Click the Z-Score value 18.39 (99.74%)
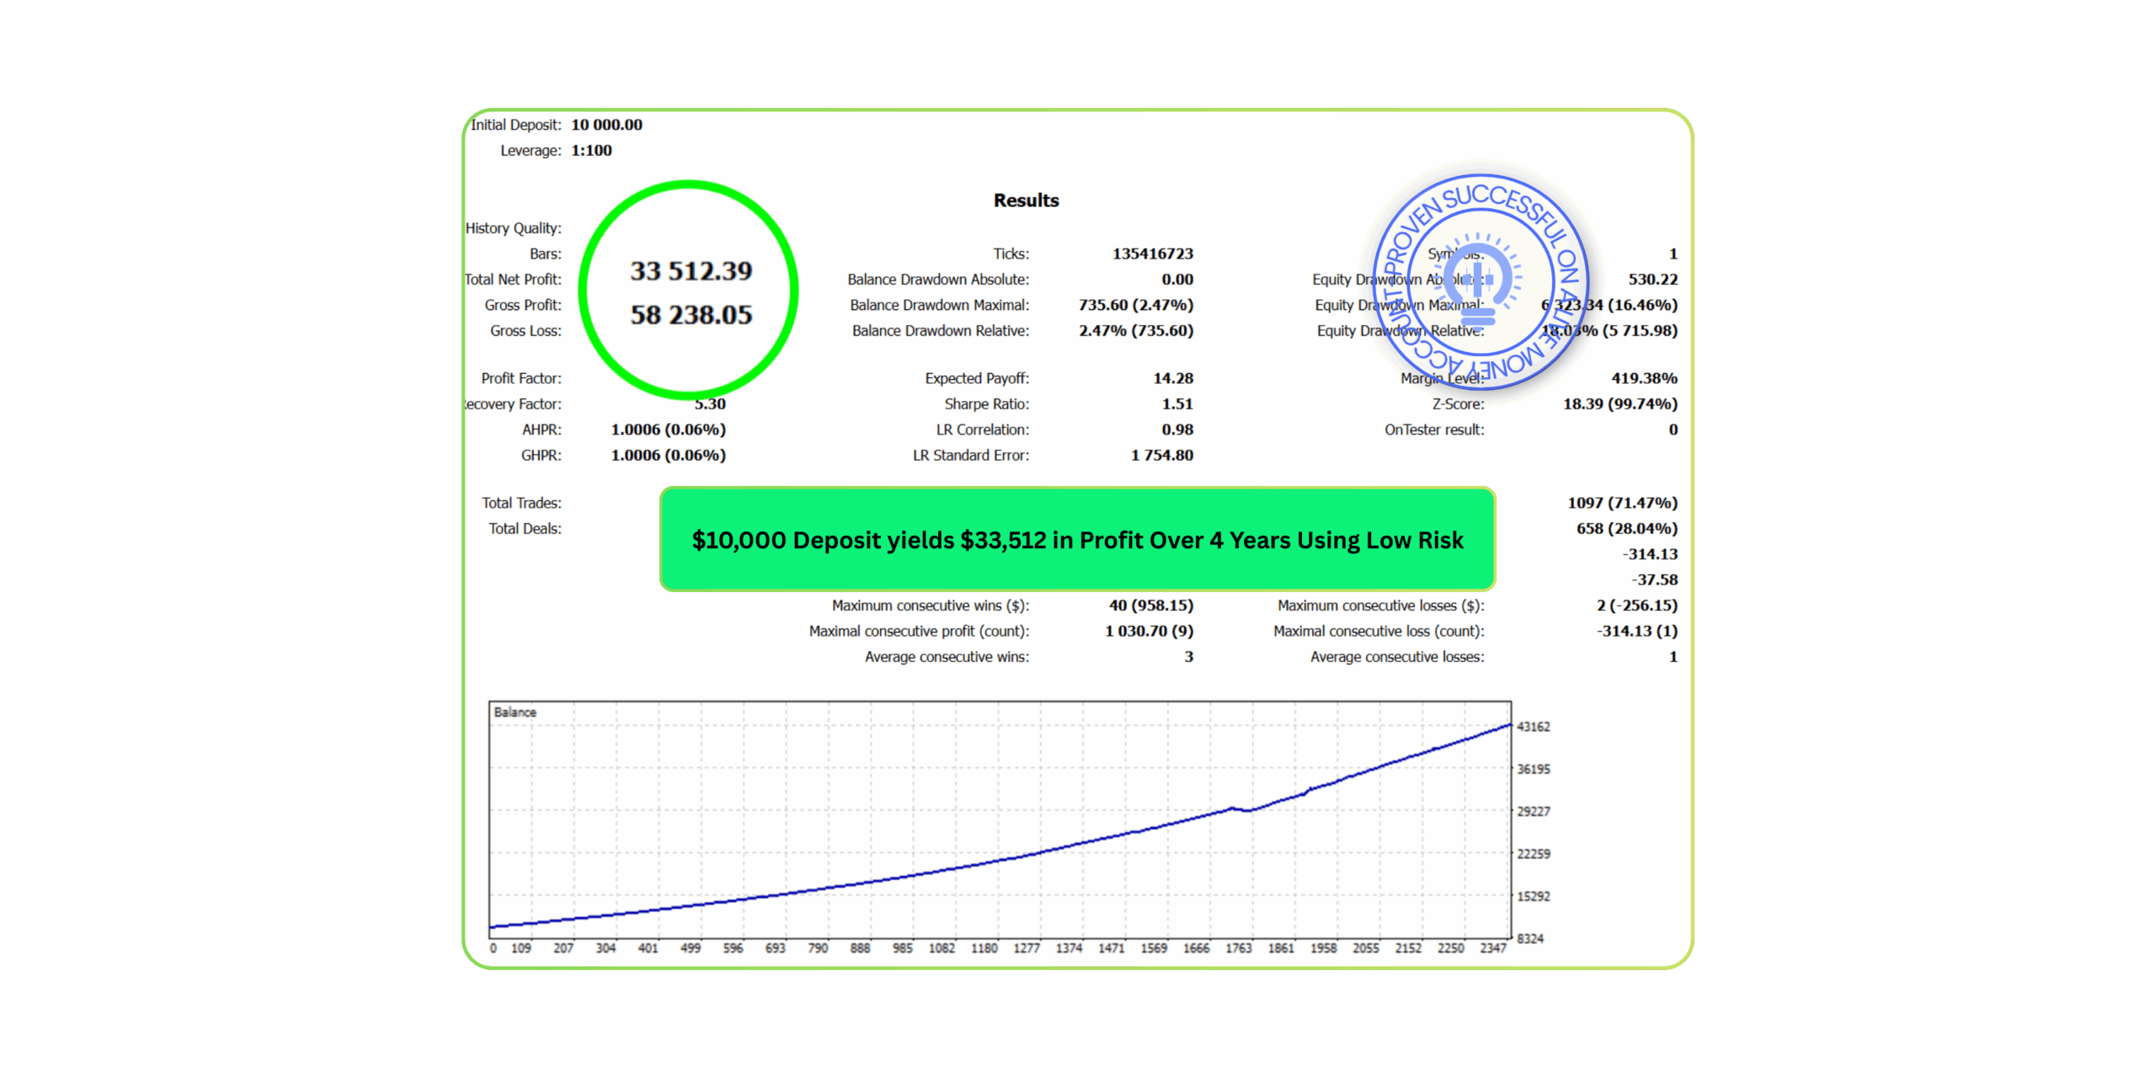The image size is (2156, 1078). pos(1619,404)
